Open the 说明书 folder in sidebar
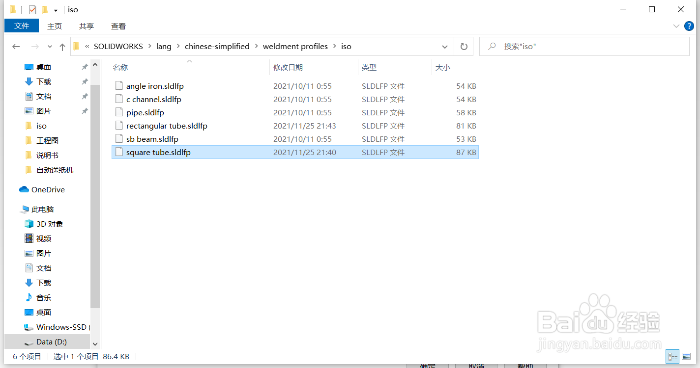 point(47,155)
